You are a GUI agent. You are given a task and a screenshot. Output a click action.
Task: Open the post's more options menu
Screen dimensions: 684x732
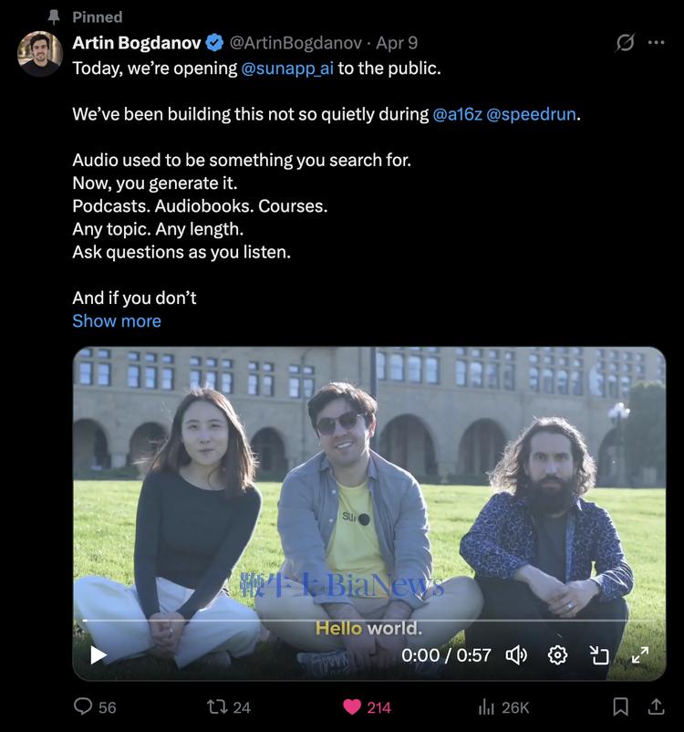click(656, 43)
